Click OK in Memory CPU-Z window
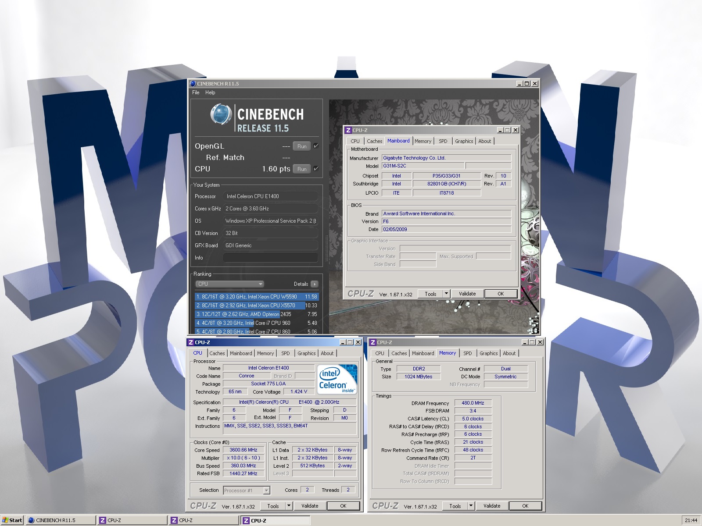 [525, 506]
